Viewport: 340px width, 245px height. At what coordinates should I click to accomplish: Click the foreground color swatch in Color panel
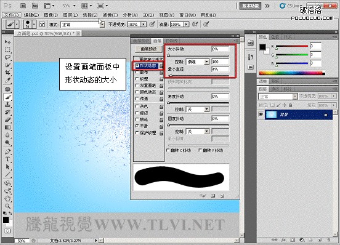click(262, 47)
